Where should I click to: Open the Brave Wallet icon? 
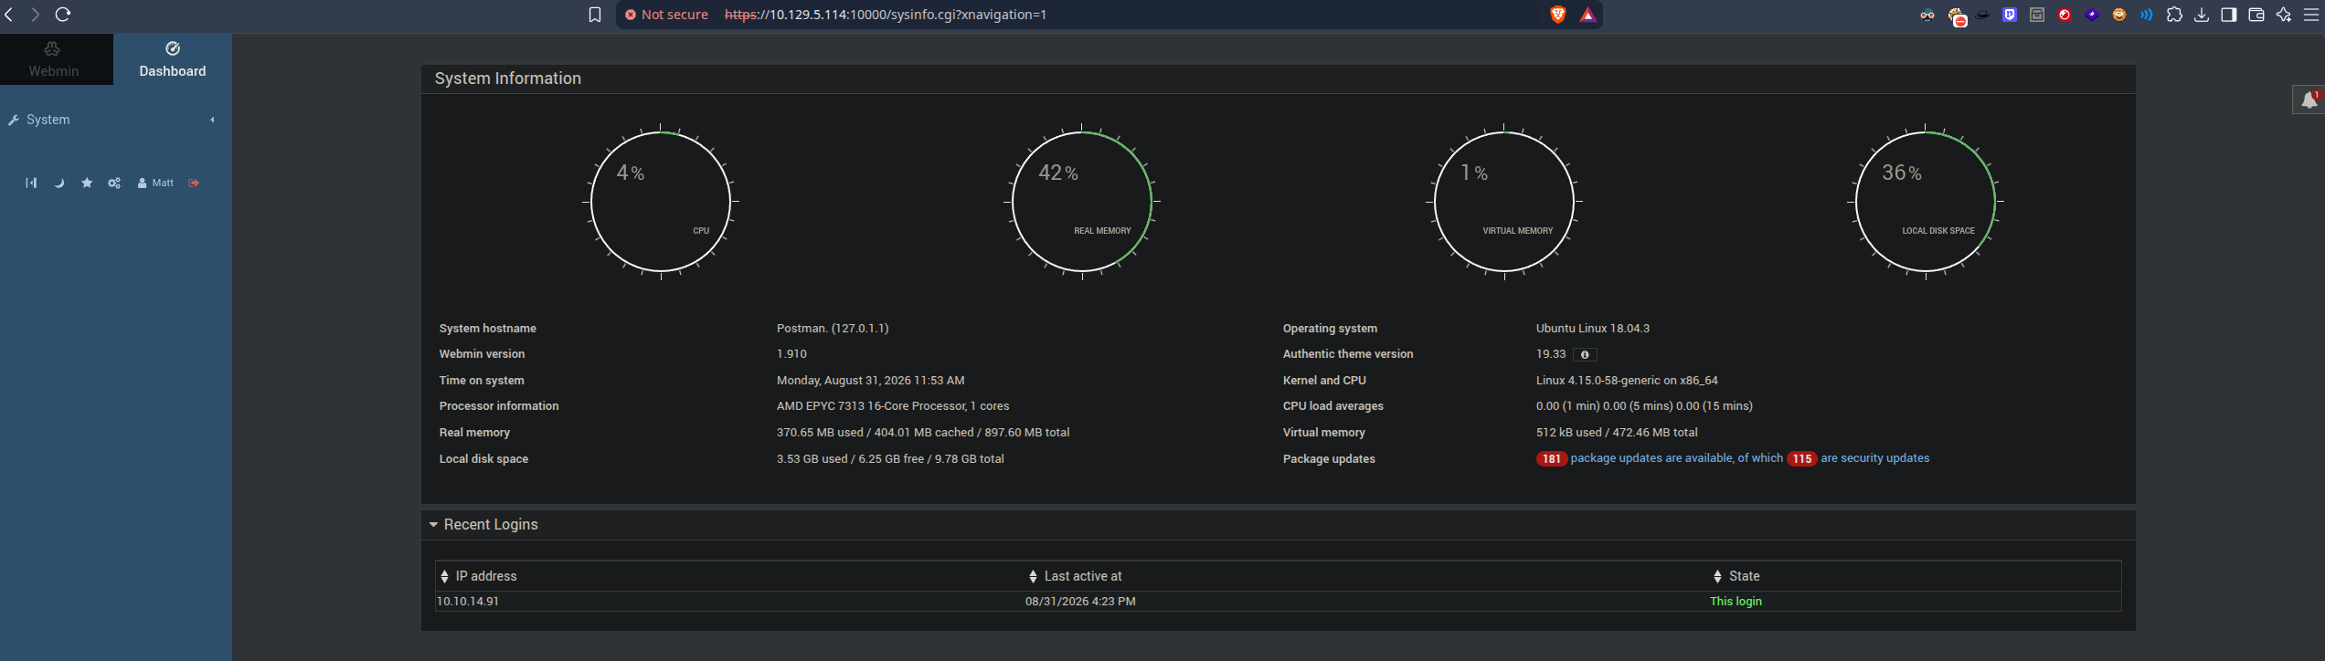2256,15
